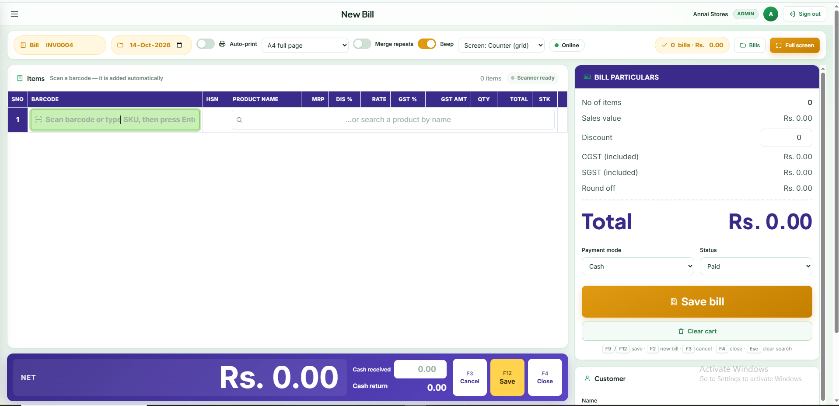Image resolution: width=839 pixels, height=406 pixels.
Task: Open the Payment mode Cash dropdown
Action: (x=638, y=266)
